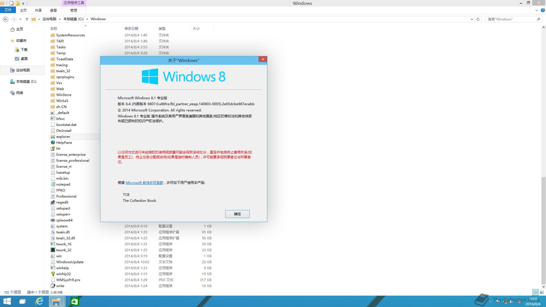The image size is (546, 307).
Task: Select the regedit application icon
Action: click(53, 202)
